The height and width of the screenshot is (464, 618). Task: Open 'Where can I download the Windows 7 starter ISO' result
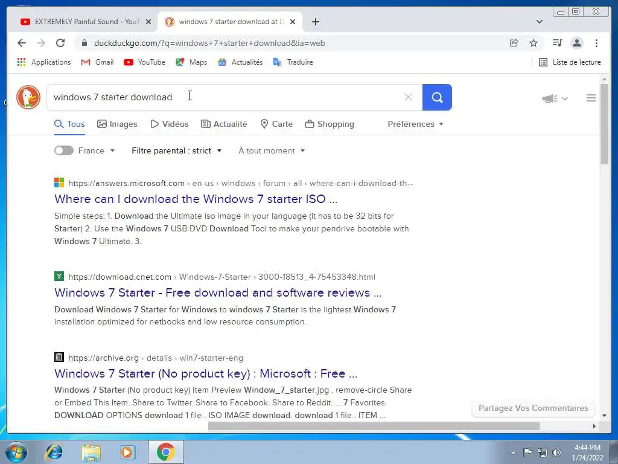[196, 199]
